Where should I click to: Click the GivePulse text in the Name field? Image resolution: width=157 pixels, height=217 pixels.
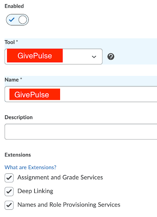(32, 95)
